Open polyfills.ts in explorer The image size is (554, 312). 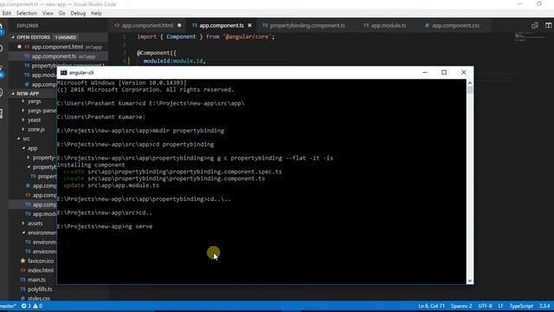40,289
